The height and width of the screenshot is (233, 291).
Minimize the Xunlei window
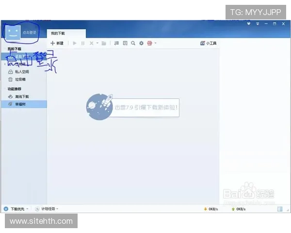click(x=266, y=24)
